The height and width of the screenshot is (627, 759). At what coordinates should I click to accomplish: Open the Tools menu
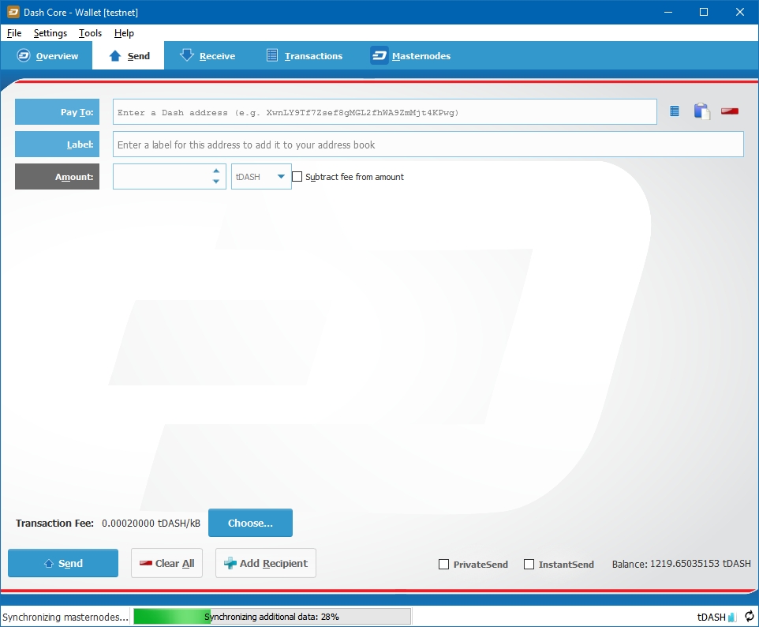[x=91, y=33]
